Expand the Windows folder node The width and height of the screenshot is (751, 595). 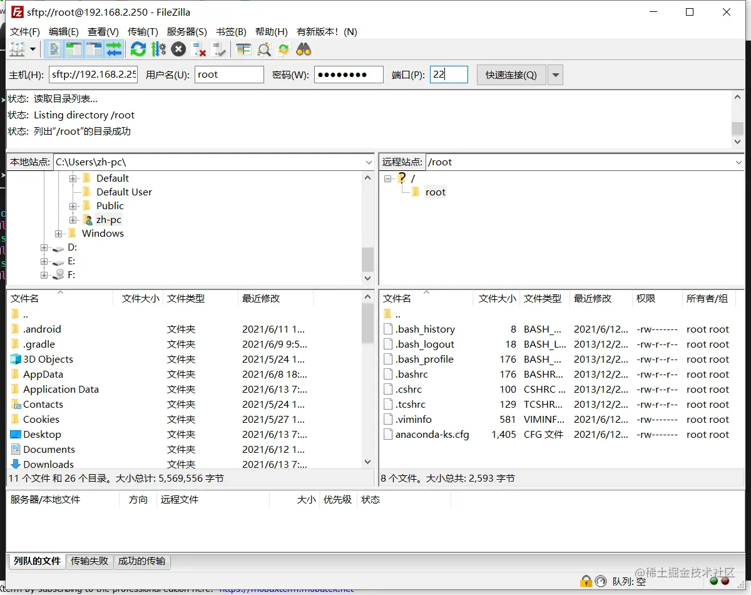coord(59,234)
